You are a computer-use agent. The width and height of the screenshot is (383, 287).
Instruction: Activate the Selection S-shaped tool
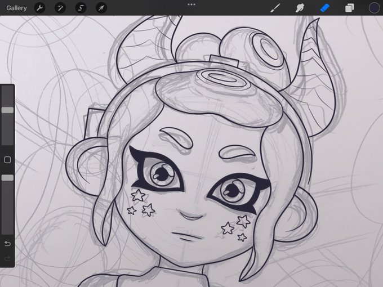81,8
